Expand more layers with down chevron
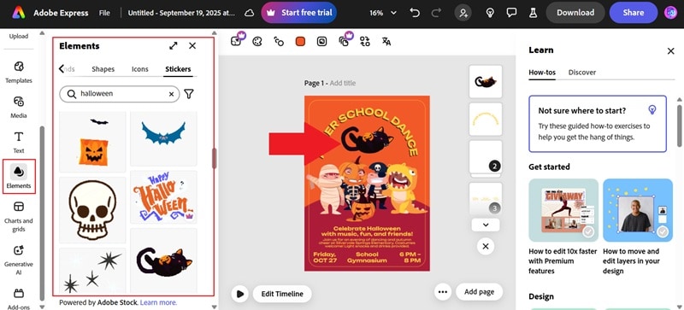The height and width of the screenshot is (310, 684). [x=486, y=225]
